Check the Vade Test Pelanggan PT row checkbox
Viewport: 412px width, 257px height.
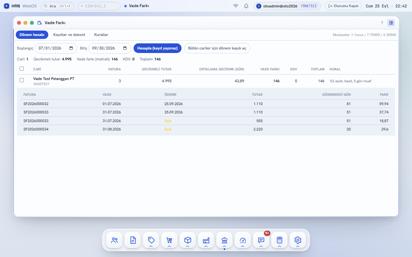tap(22, 80)
